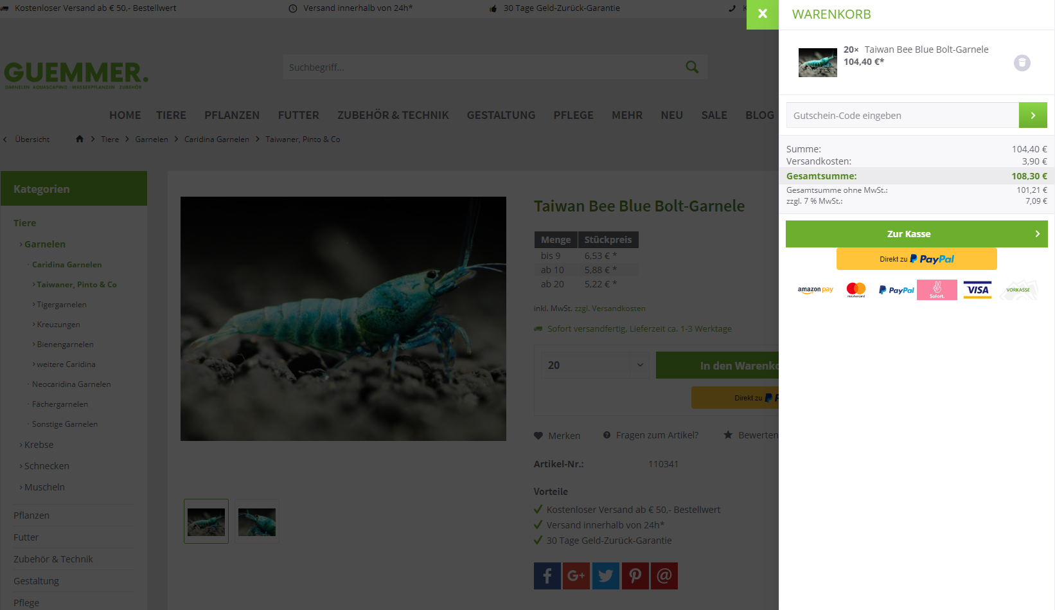Click the Gutschein-Code input field
Image resolution: width=1055 pixels, height=610 pixels.
pyautogui.click(x=903, y=116)
